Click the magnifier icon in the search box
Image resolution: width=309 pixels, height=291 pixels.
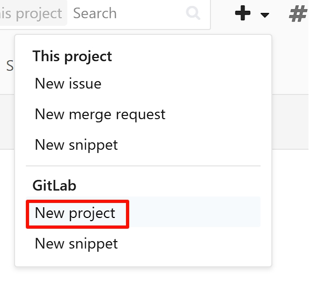point(193,13)
